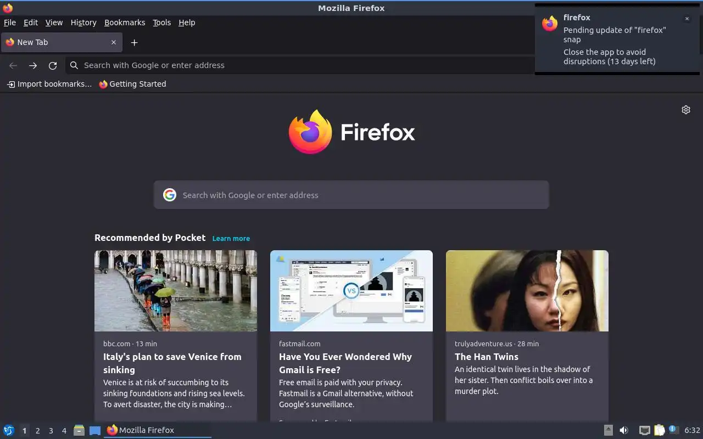Viewport: 703px width, 439px height.
Task: Open Getting Started bookmark
Action: (x=132, y=84)
